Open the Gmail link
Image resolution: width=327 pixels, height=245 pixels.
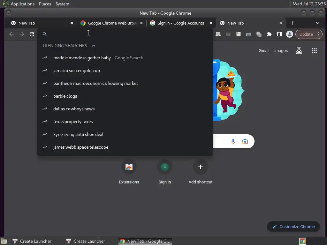[264, 51]
